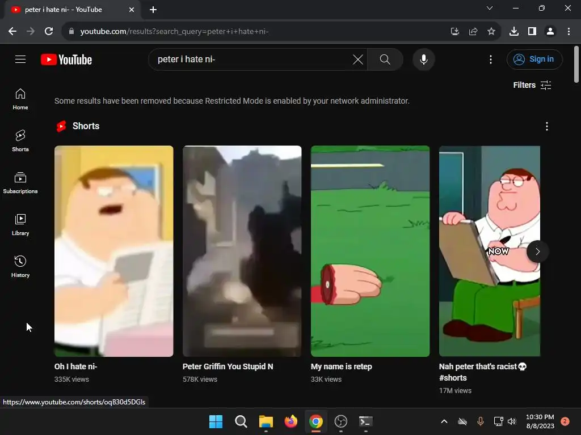Open a new browser tab
Screen dimensions: 581x435
pos(153,10)
